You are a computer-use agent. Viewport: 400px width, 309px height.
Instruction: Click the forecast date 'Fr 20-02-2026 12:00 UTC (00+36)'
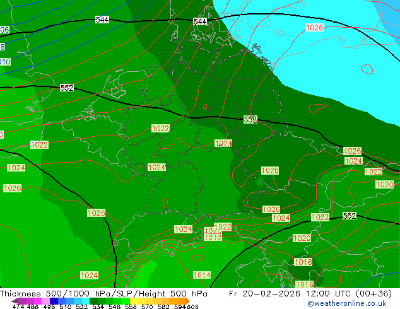310,294
